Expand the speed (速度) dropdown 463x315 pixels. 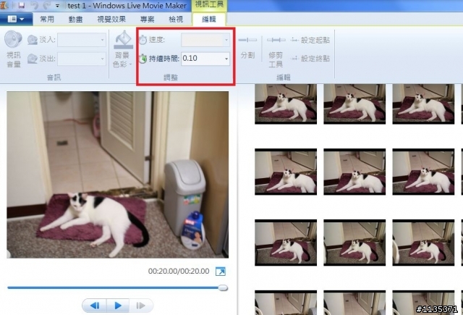226,40
